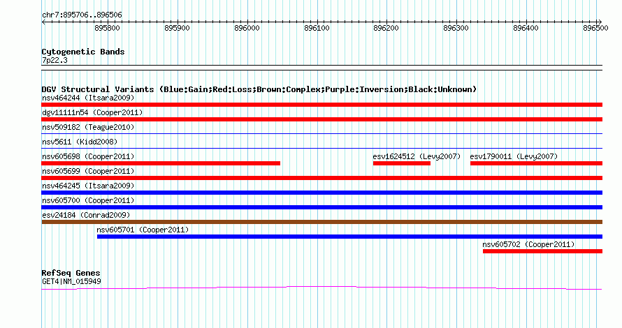Click the nsv509182 (Teague2010) label
This screenshot has height=328, width=622.
point(88,127)
